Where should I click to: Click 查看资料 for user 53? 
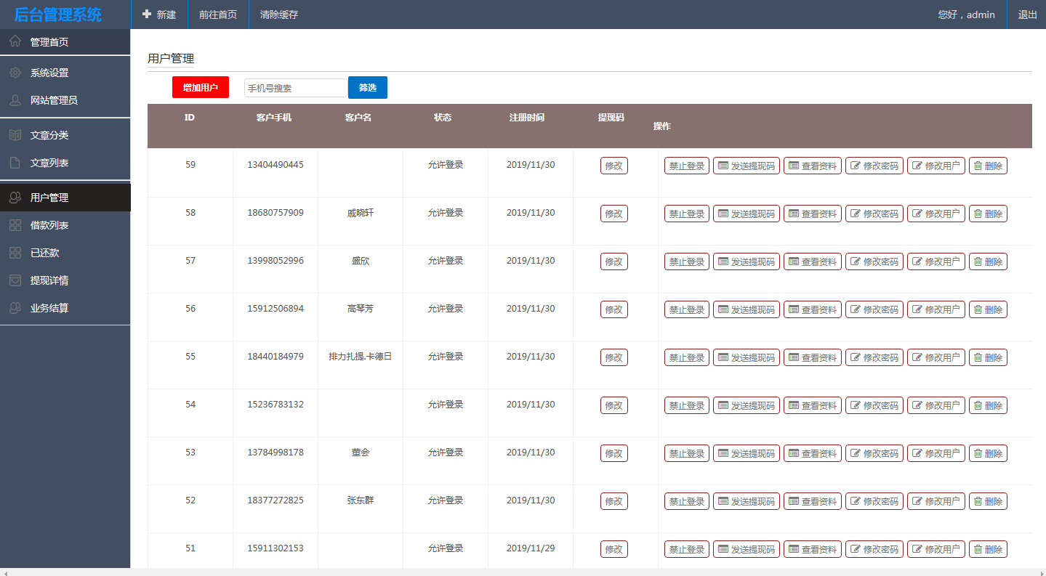tap(813, 453)
